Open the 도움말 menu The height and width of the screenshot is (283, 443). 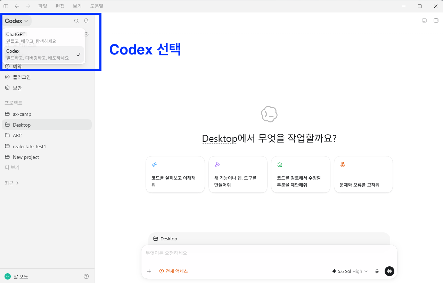(97, 6)
